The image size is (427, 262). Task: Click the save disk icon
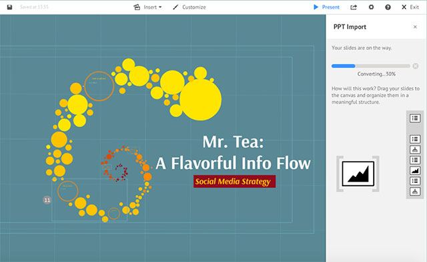9,7
